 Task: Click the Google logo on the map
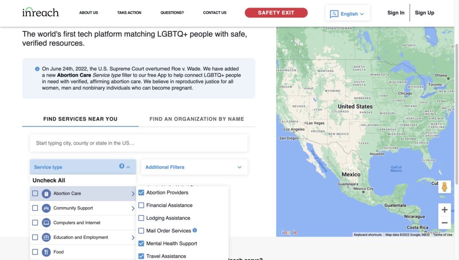pyautogui.click(x=288, y=232)
